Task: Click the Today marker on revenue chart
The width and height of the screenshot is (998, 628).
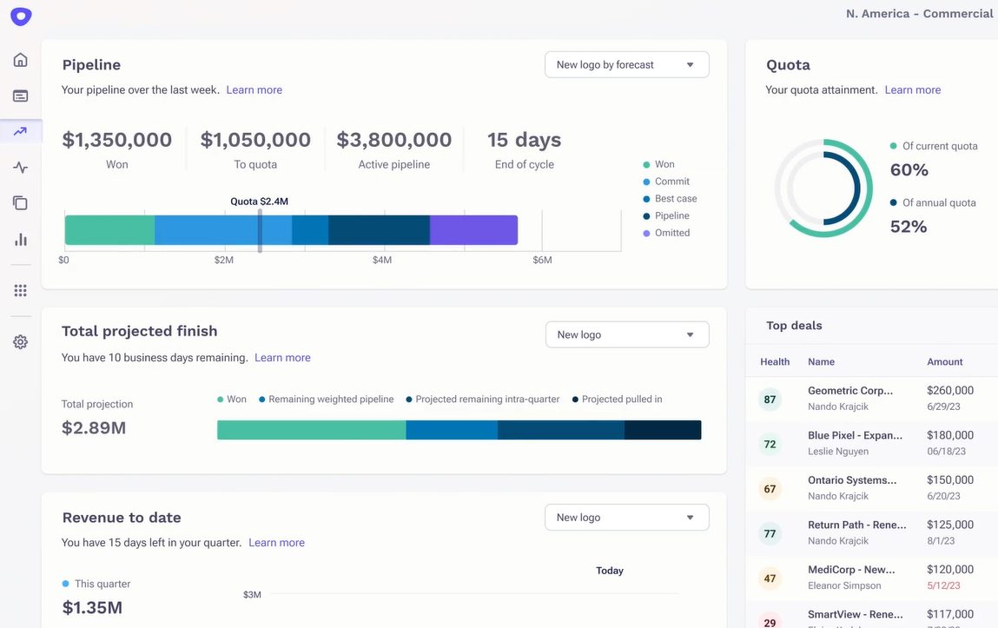Action: click(x=610, y=571)
